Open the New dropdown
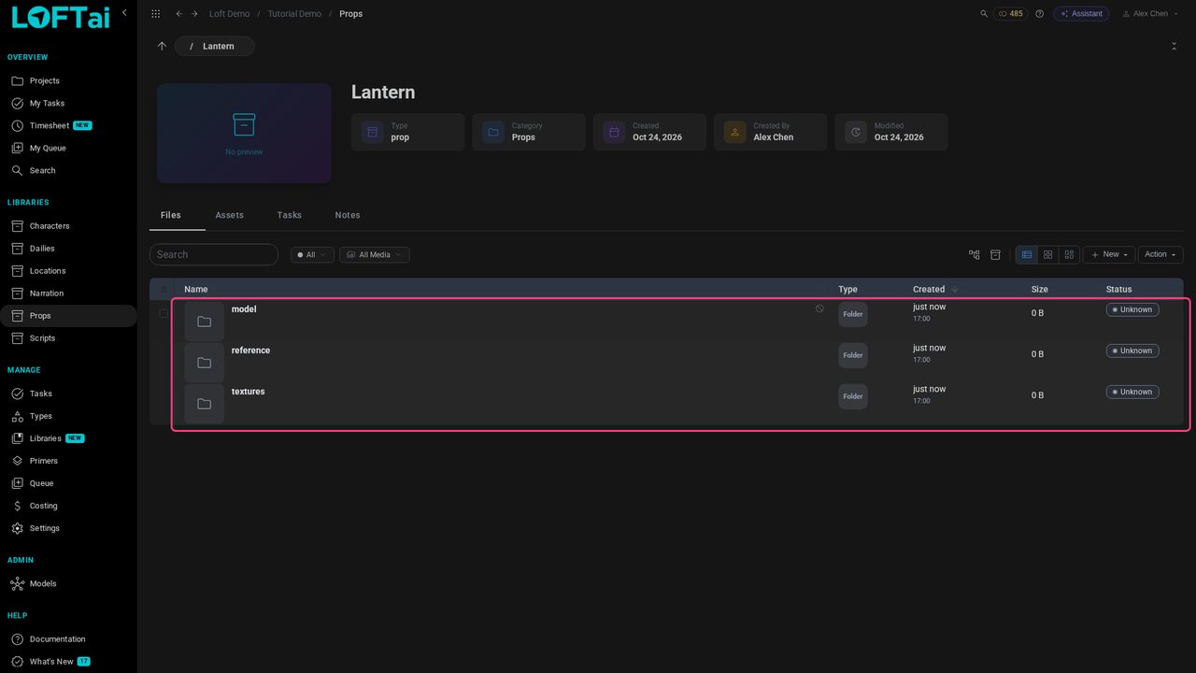This screenshot has width=1196, height=673. 1109,254
